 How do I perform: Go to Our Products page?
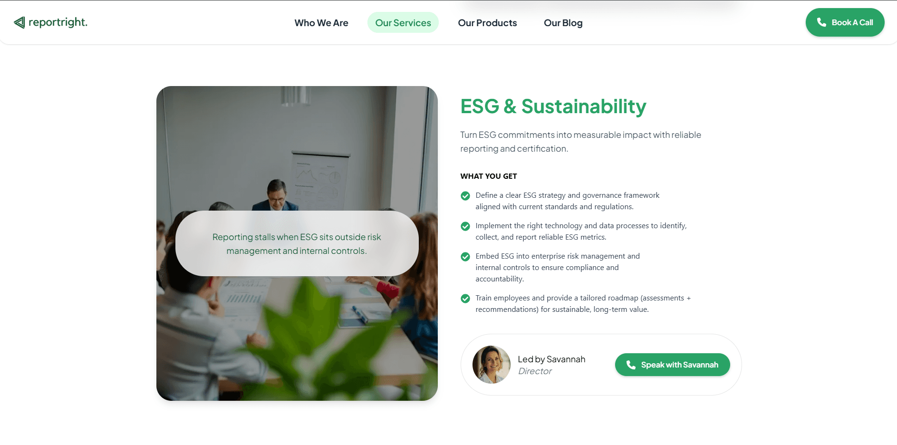coord(487,23)
